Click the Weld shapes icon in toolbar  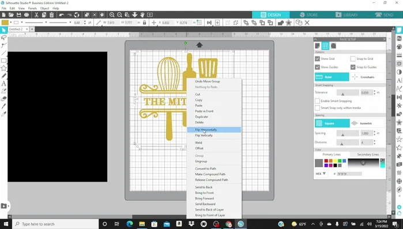pos(280,22)
